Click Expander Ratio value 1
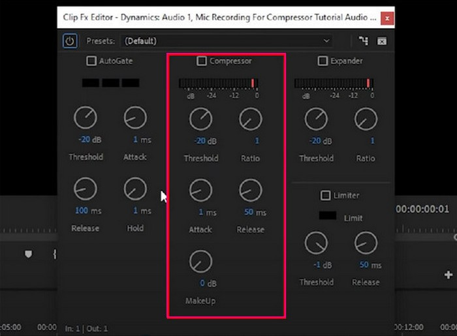Screen dimensions: 457x336 coord(372,141)
